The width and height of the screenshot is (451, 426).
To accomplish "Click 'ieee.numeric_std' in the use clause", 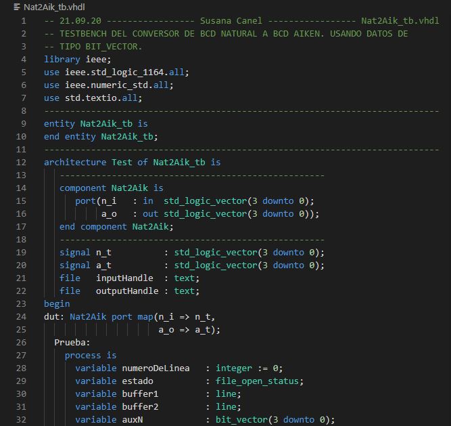I will click(106, 85).
